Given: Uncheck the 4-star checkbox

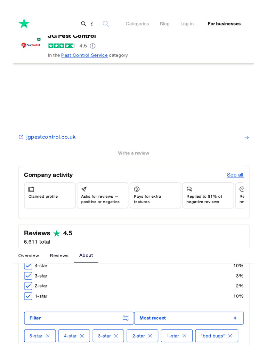Looking at the screenshot, I should 28,266.
